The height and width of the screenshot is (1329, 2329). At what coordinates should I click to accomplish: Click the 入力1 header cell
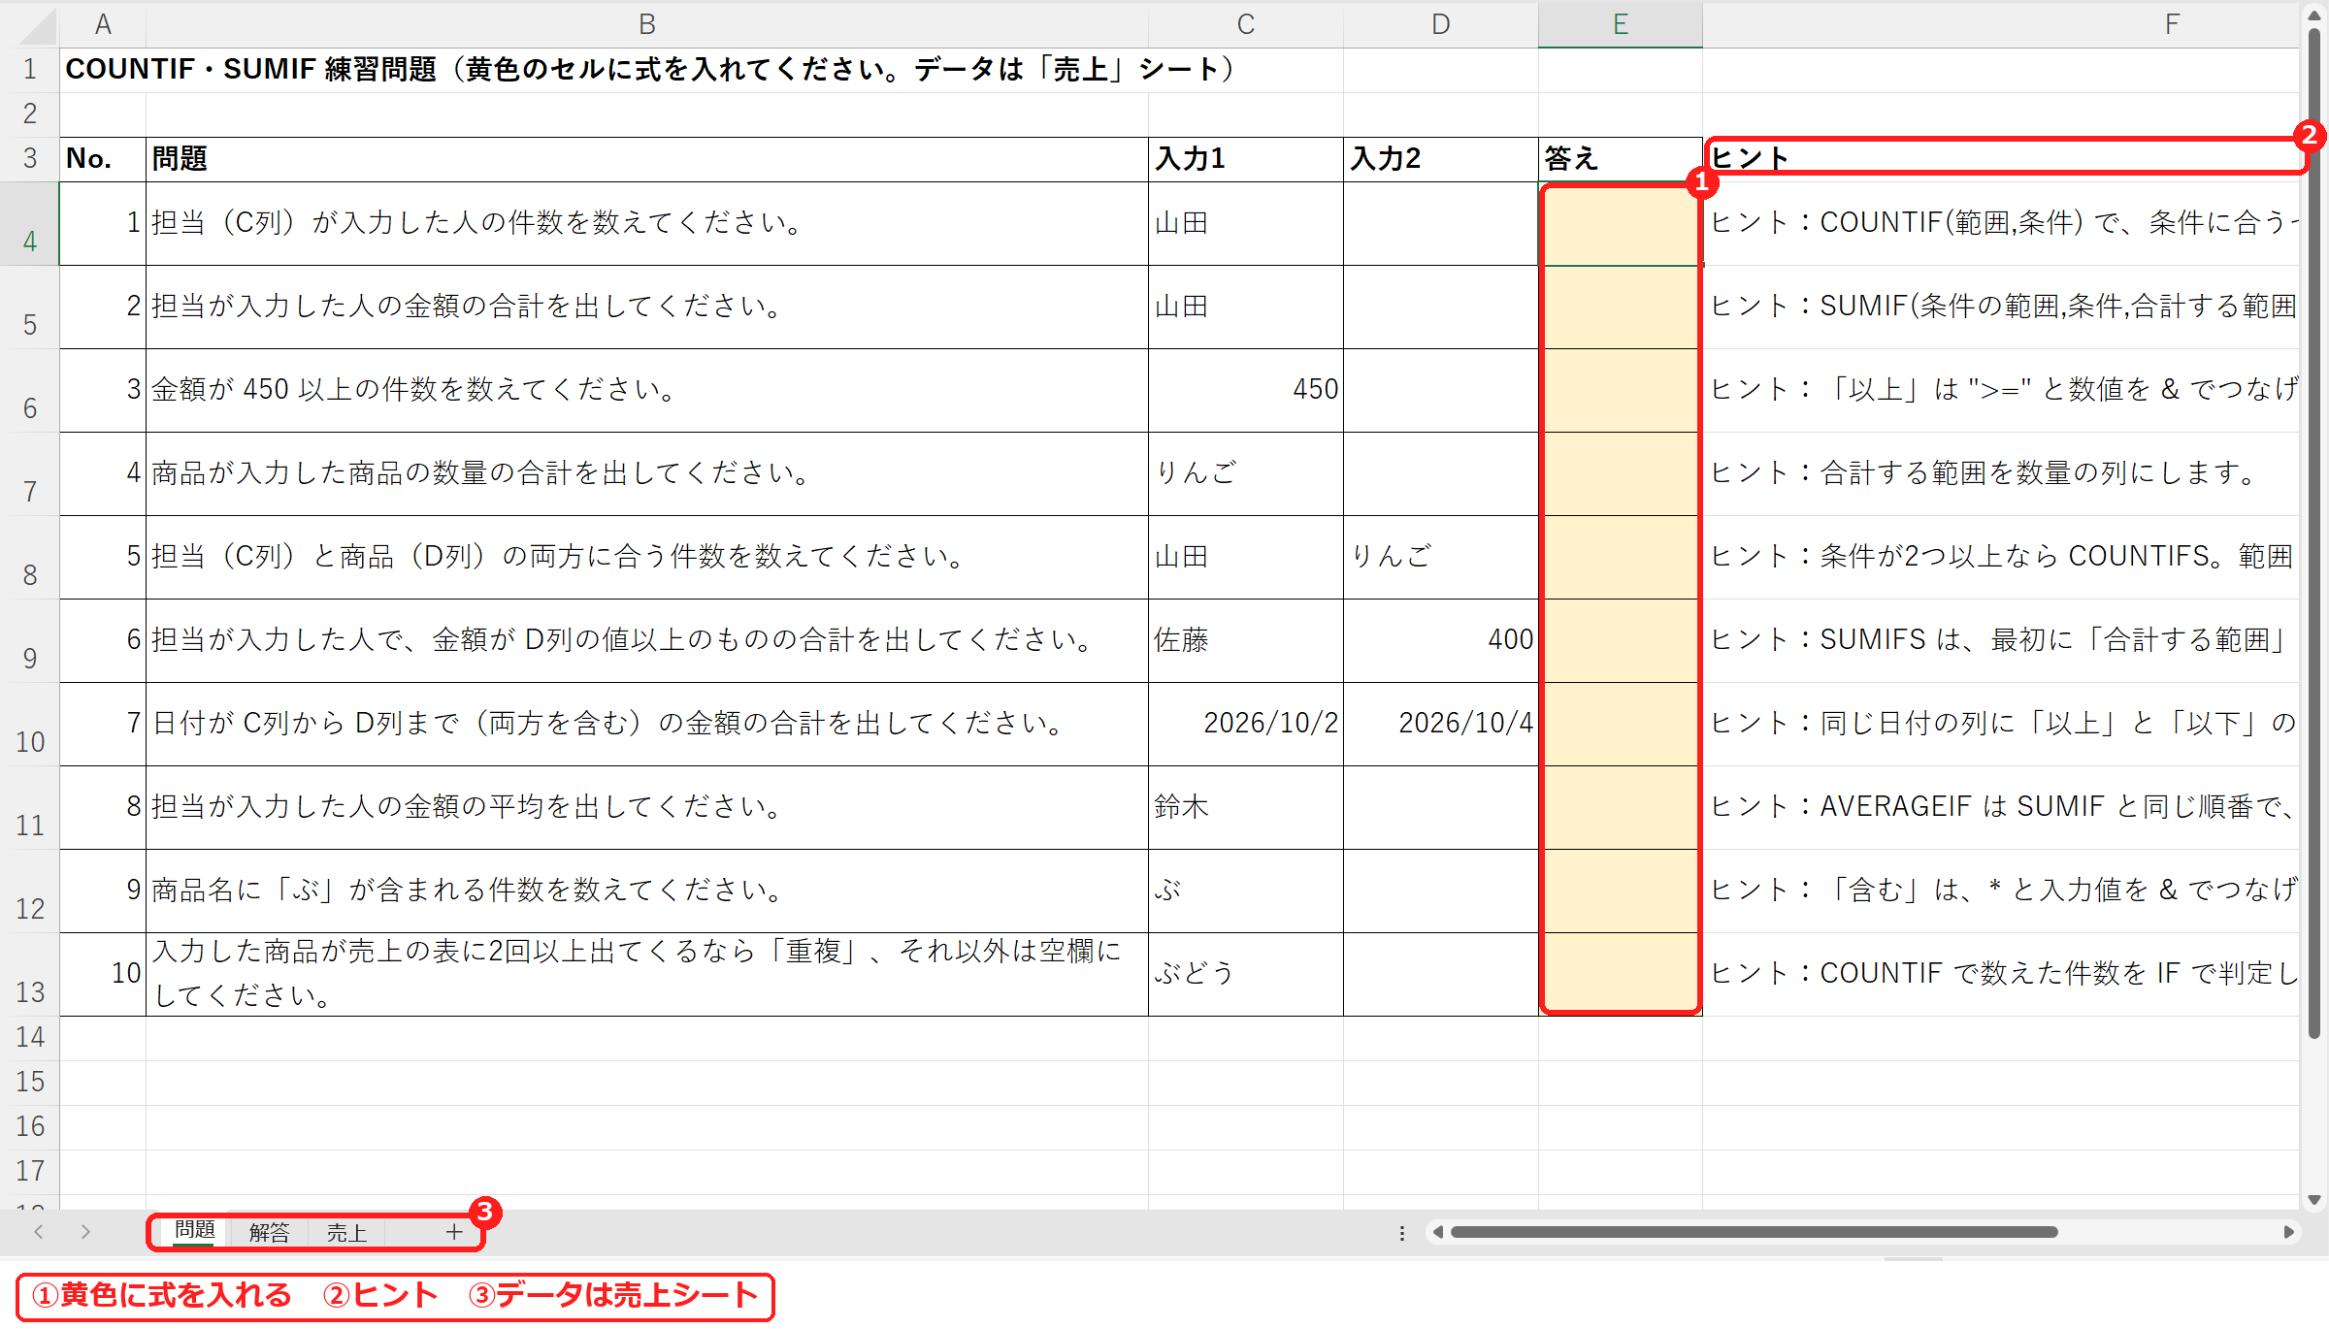pyautogui.click(x=1245, y=159)
